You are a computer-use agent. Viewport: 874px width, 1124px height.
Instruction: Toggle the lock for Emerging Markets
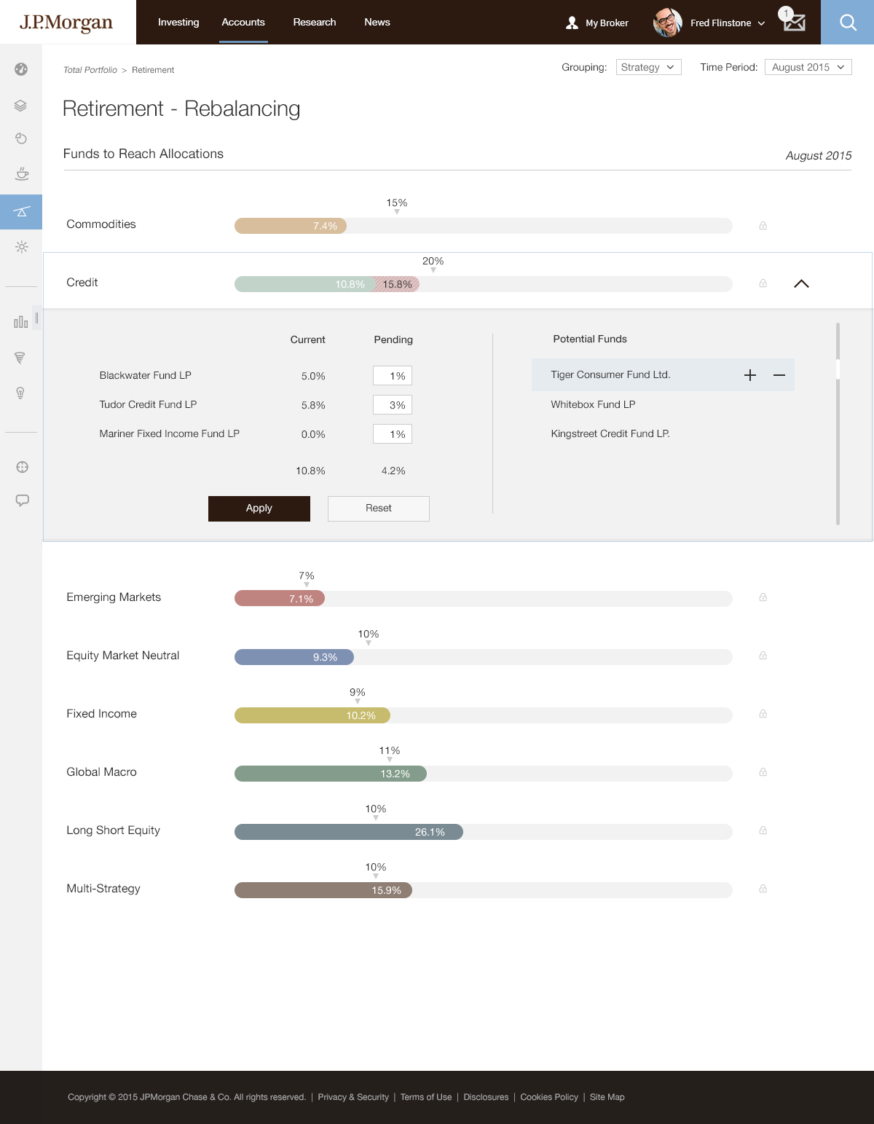point(763,597)
